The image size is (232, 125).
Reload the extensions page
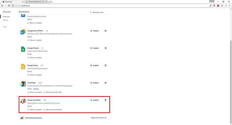click(x=9, y=6)
